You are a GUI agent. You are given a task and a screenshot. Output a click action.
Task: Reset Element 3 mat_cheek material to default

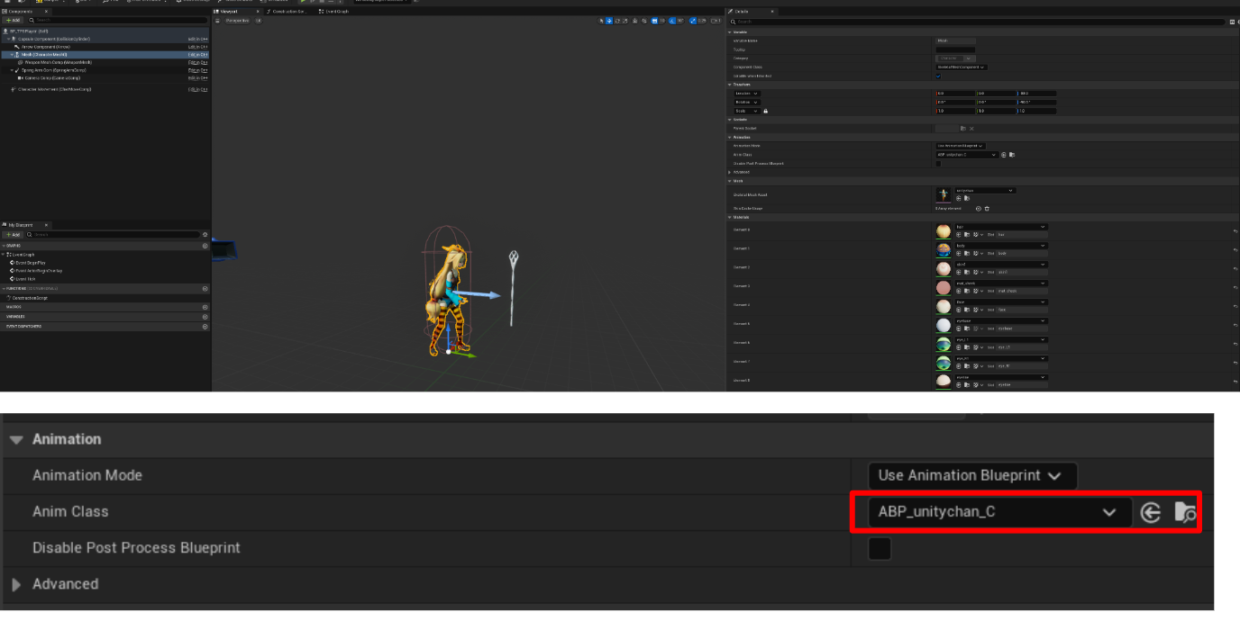1235,288
